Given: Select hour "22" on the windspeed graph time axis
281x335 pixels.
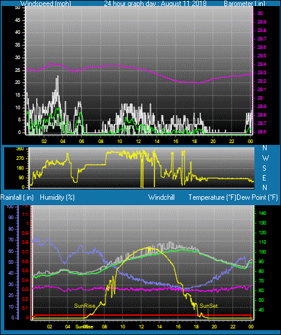Looking at the screenshot, I should 232,141.
